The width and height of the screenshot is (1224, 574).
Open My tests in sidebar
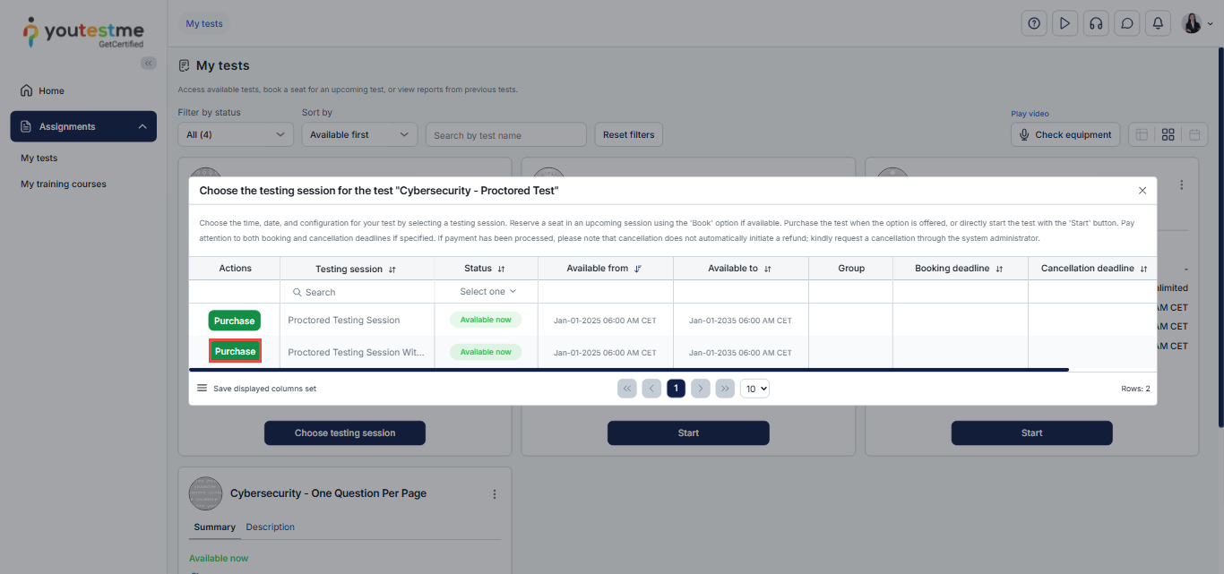(x=39, y=158)
